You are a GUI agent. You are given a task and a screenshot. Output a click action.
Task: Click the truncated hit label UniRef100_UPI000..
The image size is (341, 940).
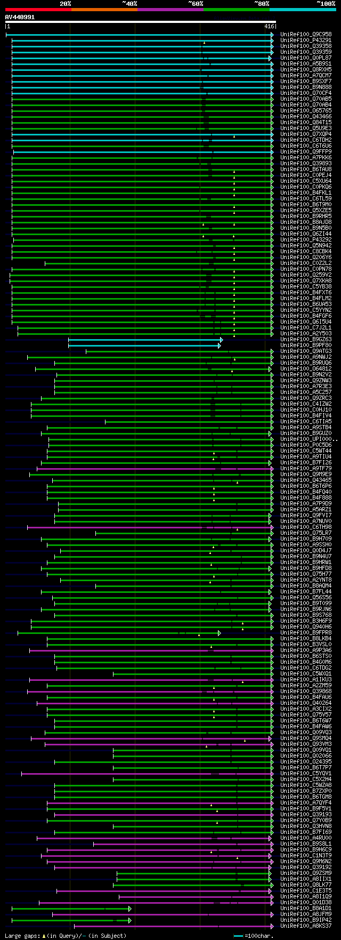tap(308, 439)
